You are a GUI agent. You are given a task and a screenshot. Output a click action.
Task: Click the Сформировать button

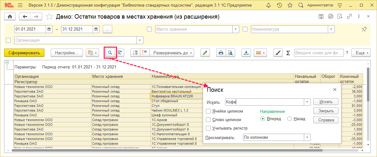(24, 53)
